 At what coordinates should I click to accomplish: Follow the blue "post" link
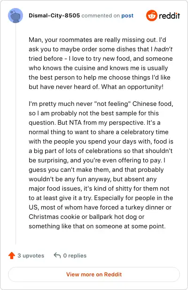tap(127, 16)
